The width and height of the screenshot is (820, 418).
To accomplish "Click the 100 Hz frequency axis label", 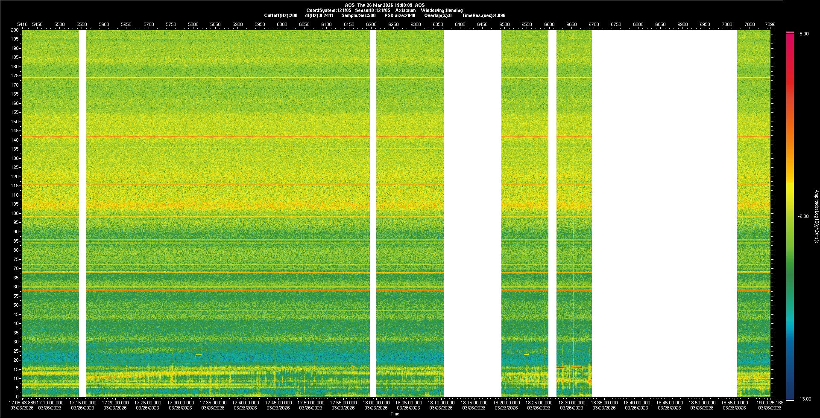I will tap(15, 213).
